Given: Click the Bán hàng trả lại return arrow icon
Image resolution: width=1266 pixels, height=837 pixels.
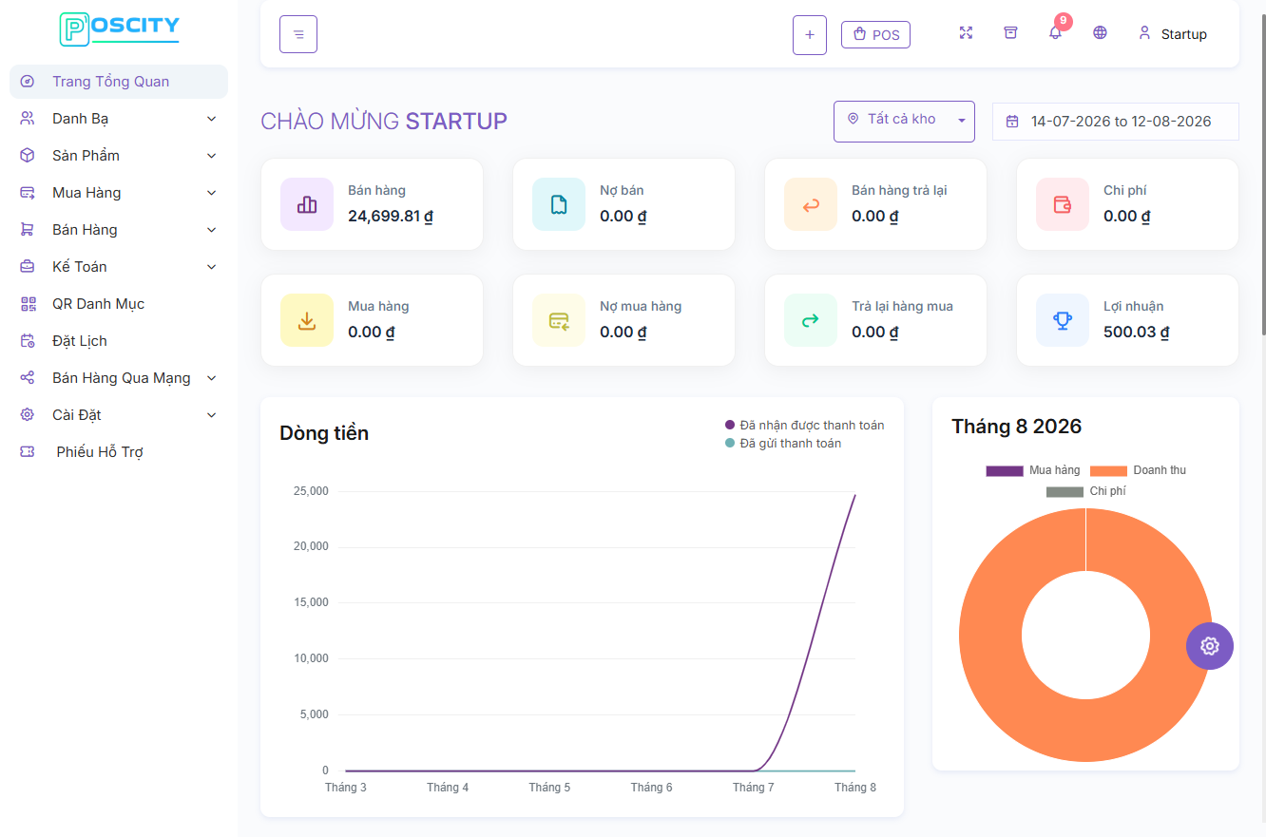Looking at the screenshot, I should [x=811, y=204].
